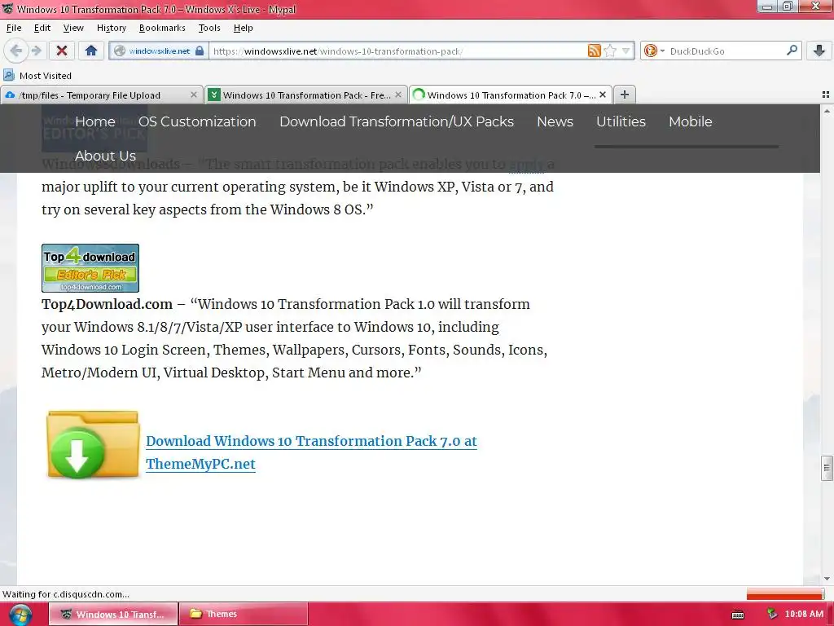Click the Mypal raccoon icon in title bar
The height and width of the screenshot is (626, 834).
[8, 8]
